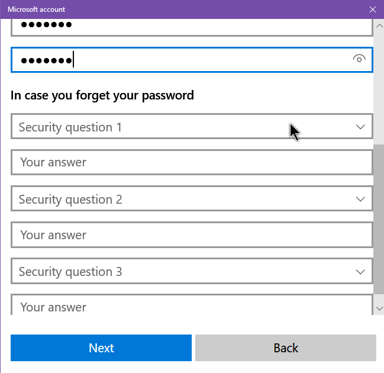The width and height of the screenshot is (384, 373).
Task: Click the top password field
Action: 192,28
